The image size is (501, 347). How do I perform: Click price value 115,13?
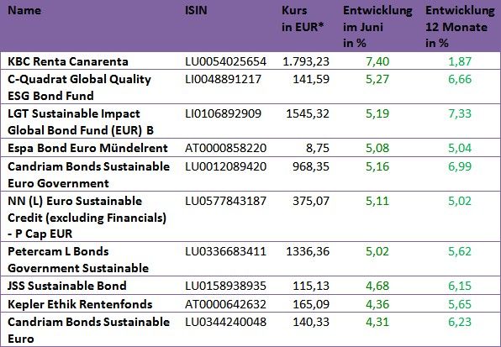[311, 286]
